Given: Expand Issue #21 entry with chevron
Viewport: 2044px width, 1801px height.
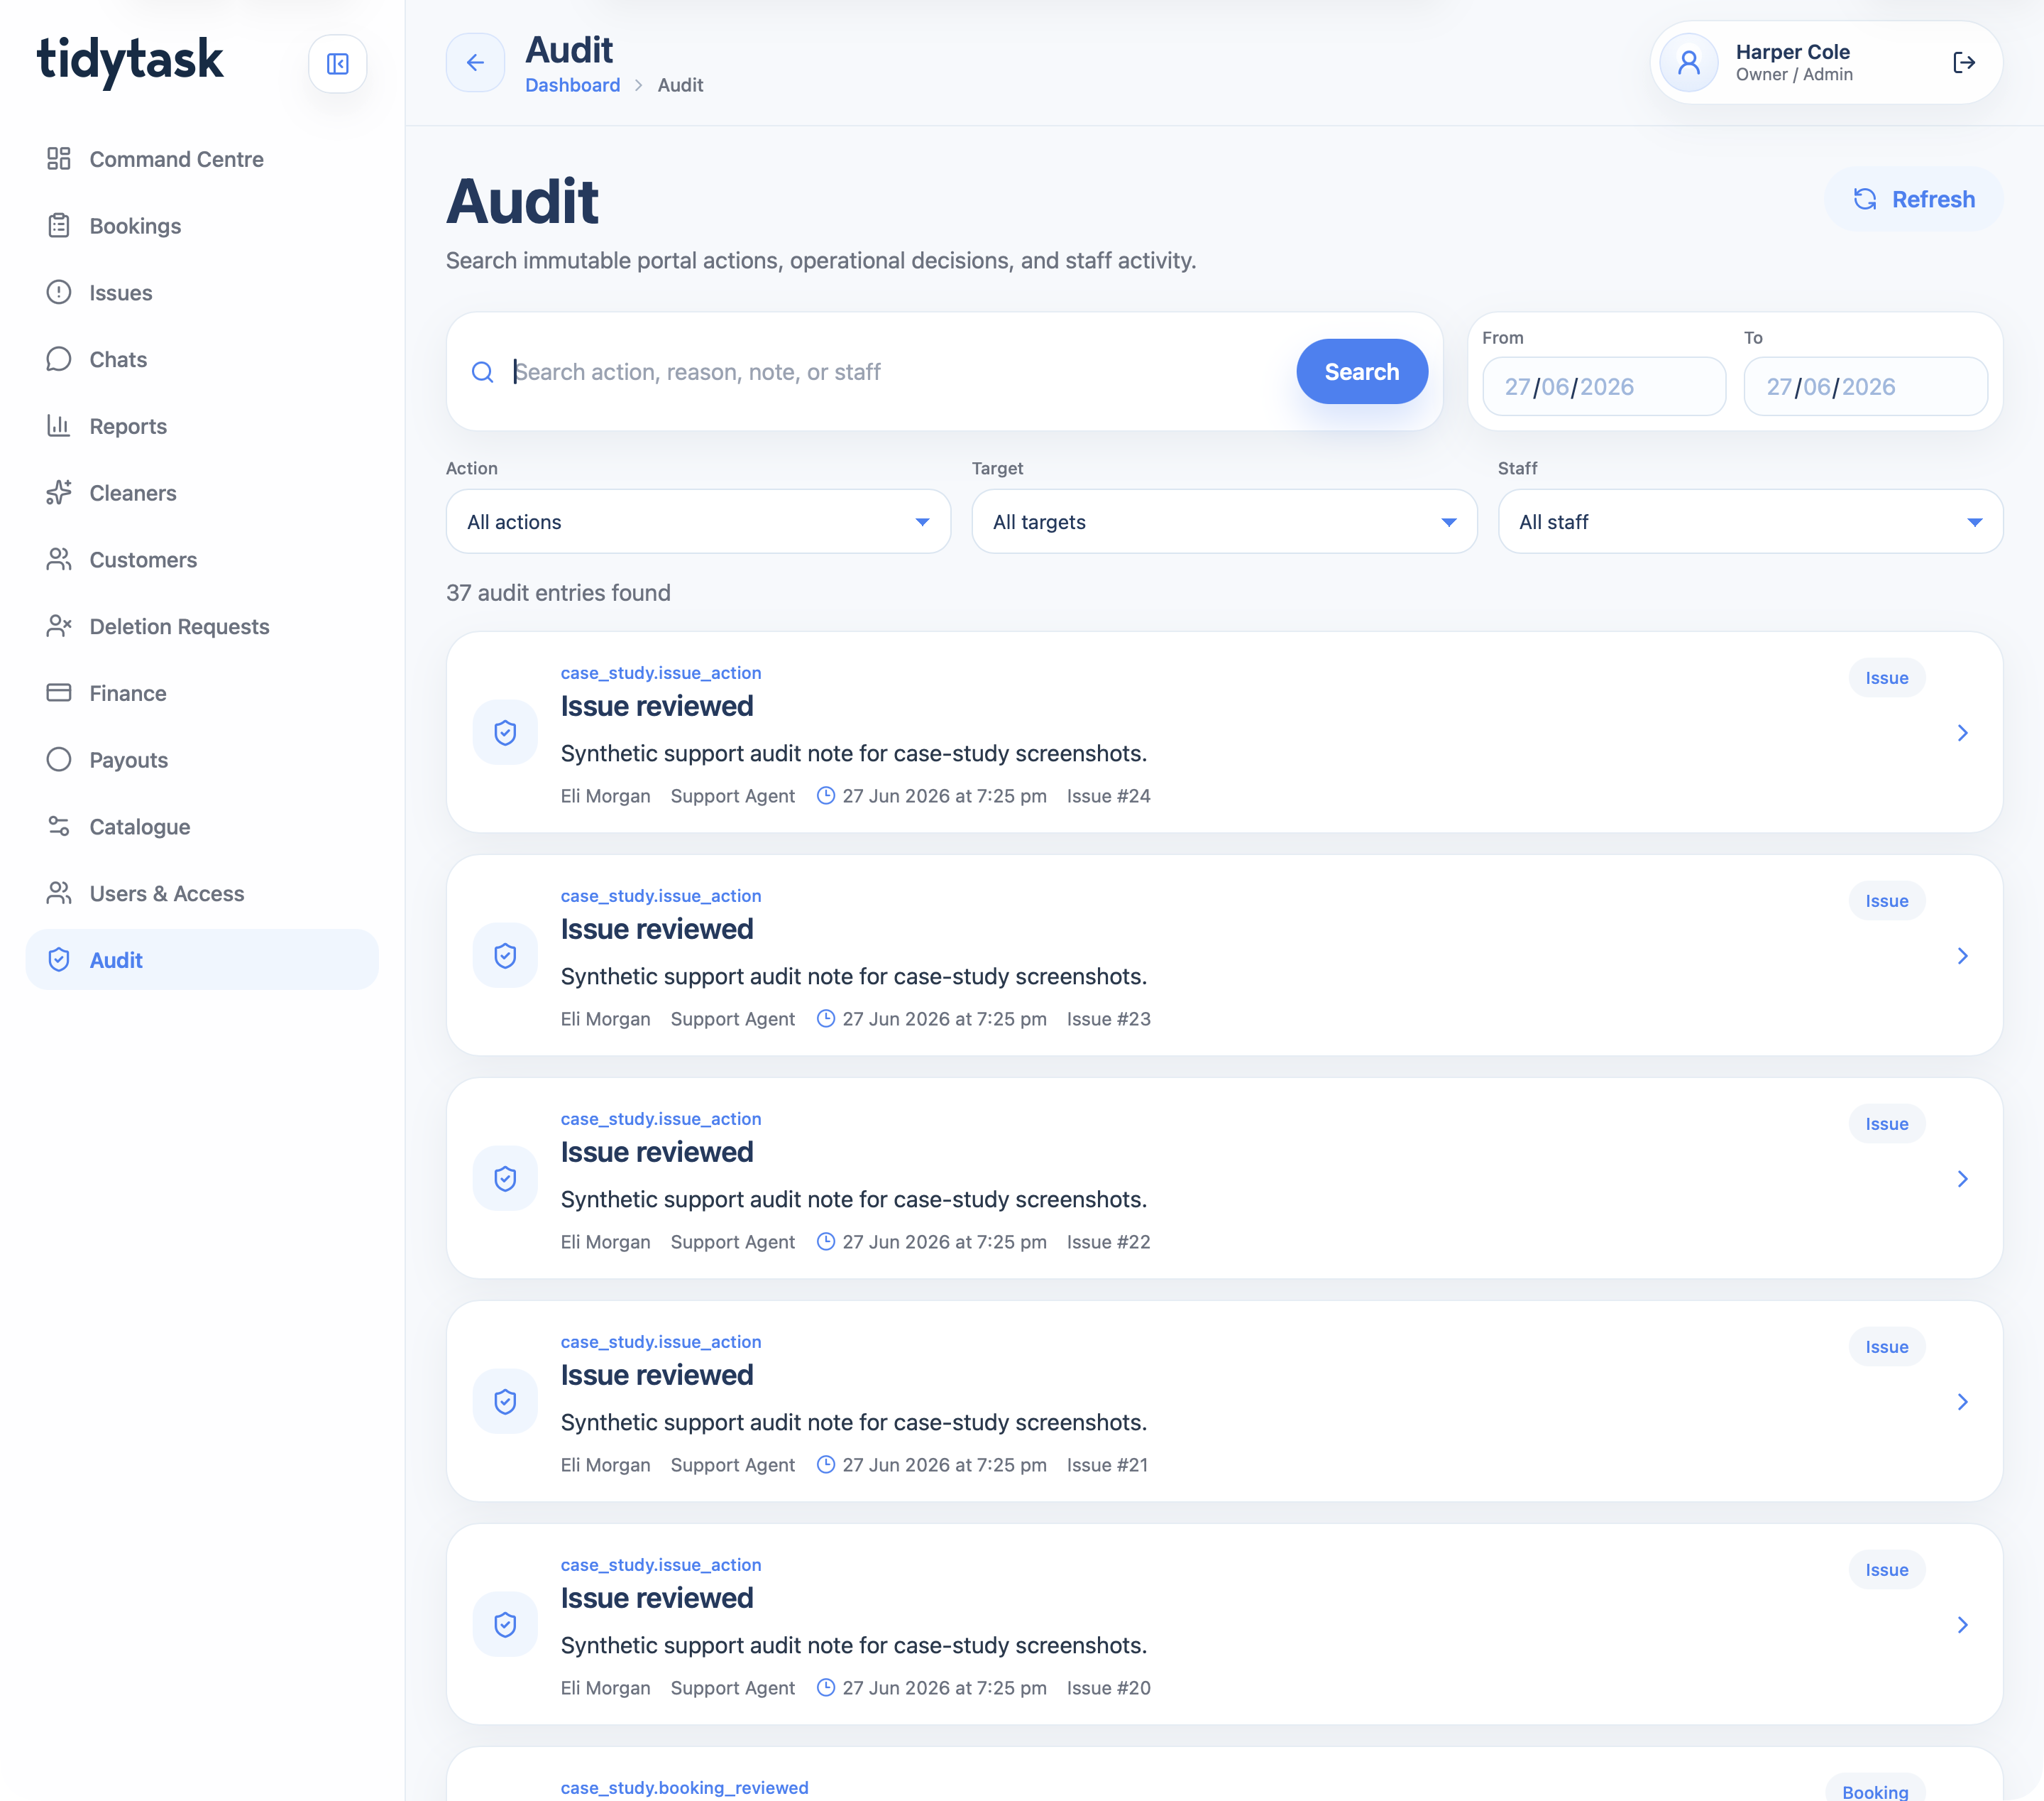Looking at the screenshot, I should pyautogui.click(x=1962, y=1402).
